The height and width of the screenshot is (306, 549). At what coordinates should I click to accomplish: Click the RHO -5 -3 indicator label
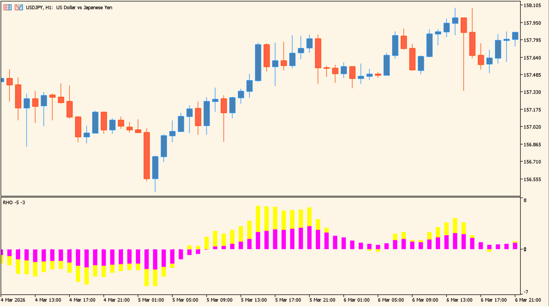(x=14, y=202)
